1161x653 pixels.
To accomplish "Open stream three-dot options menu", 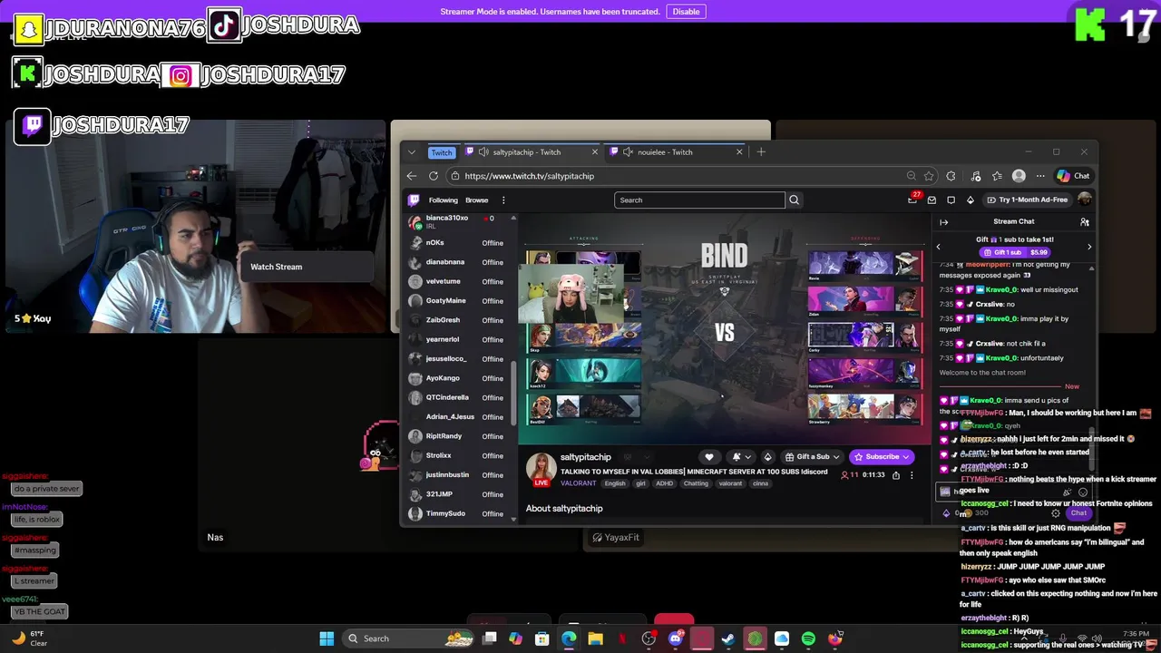I will tap(912, 475).
